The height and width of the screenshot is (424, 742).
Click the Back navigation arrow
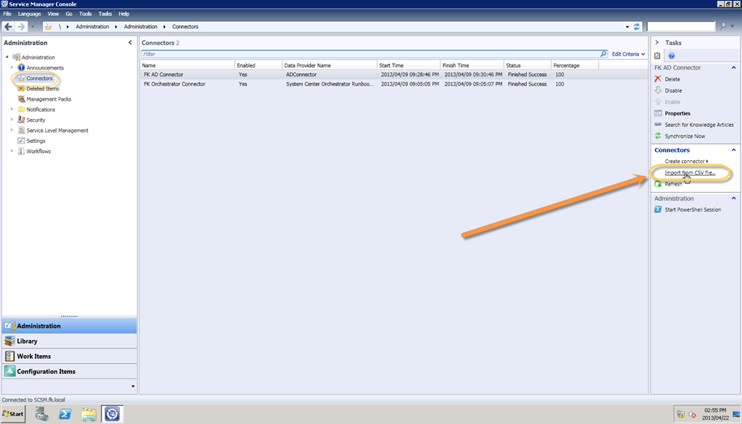(9, 27)
